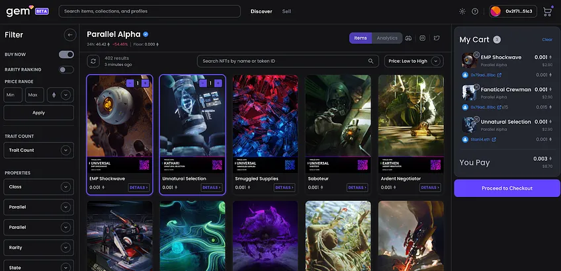Click the Ethereum currency icon in price range
Viewport: 561px width, 271px height.
point(54,95)
